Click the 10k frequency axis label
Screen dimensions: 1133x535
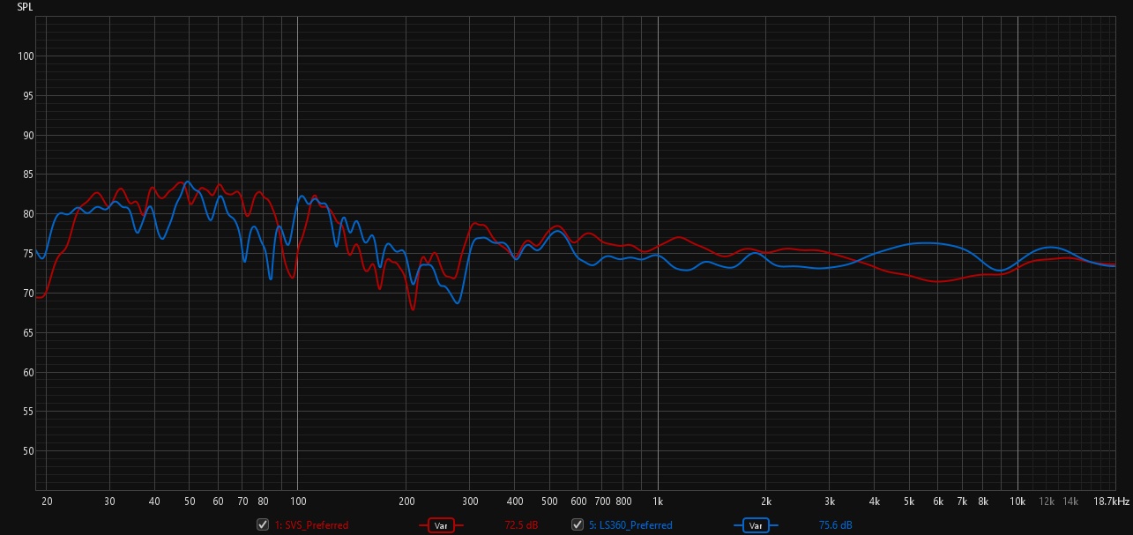pyautogui.click(x=1018, y=502)
